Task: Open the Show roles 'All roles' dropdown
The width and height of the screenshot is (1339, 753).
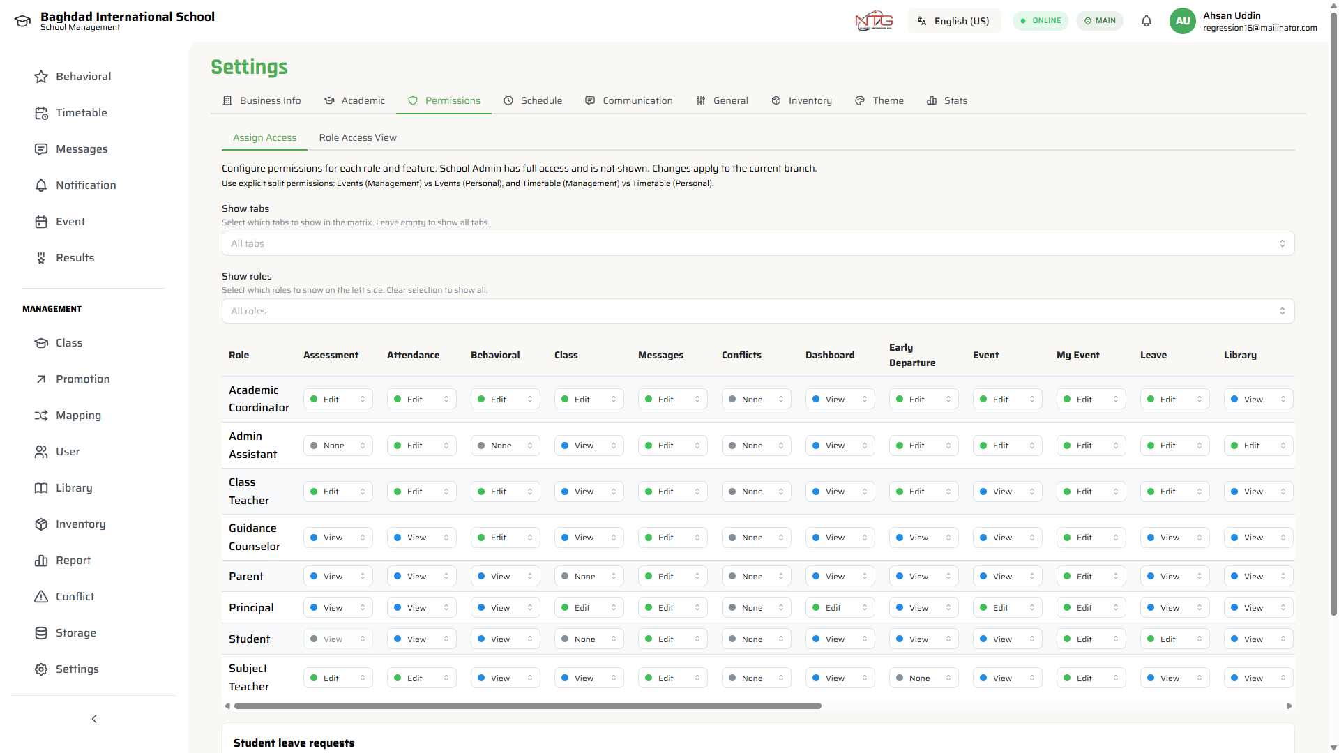Action: click(x=758, y=312)
